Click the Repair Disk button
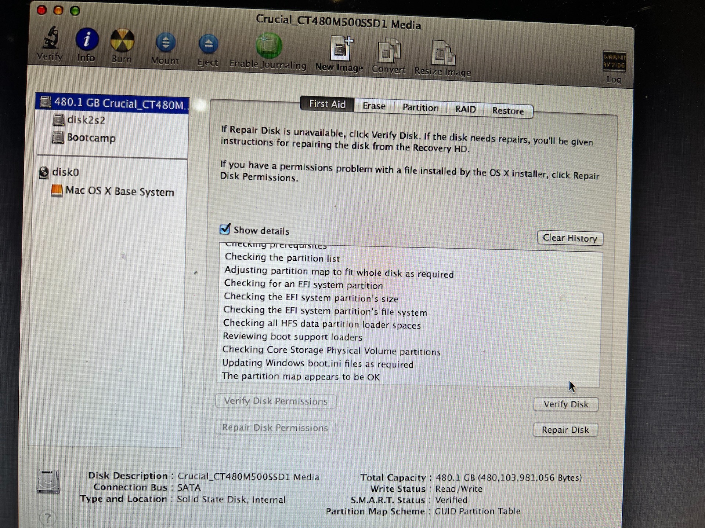Viewport: 705px width, 528px height. (x=565, y=430)
